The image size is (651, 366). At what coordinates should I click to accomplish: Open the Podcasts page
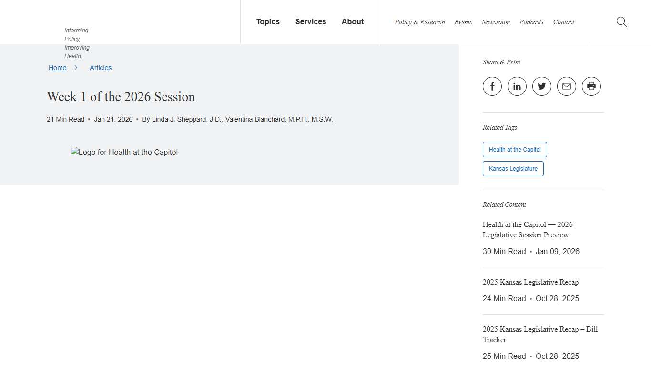tap(531, 22)
